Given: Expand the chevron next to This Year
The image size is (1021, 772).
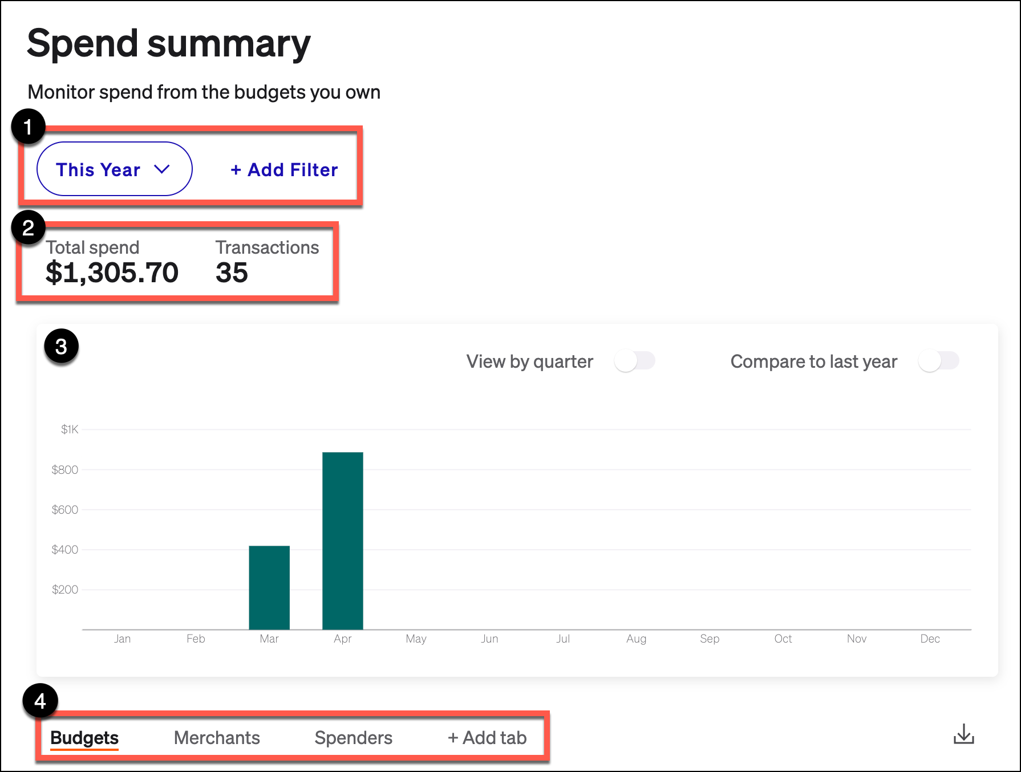Looking at the screenshot, I should pos(164,169).
